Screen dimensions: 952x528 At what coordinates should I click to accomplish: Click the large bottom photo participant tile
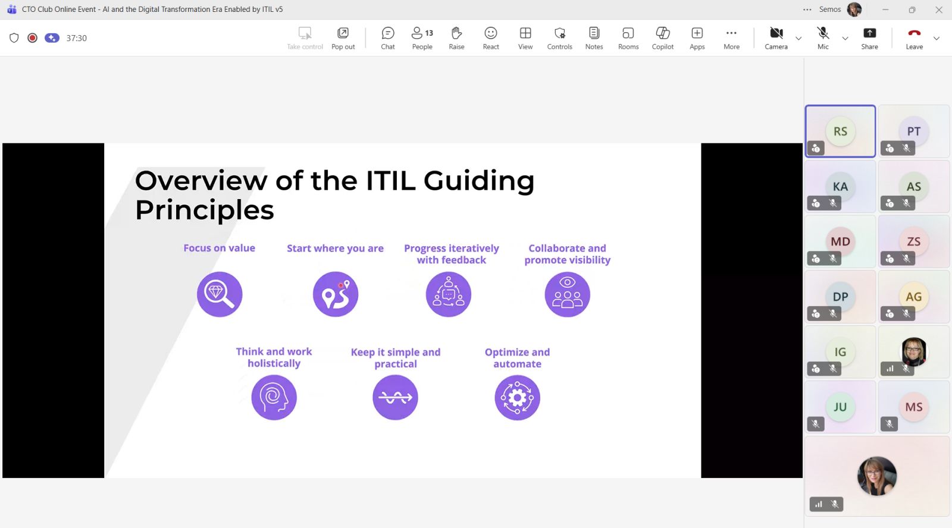pos(877,476)
